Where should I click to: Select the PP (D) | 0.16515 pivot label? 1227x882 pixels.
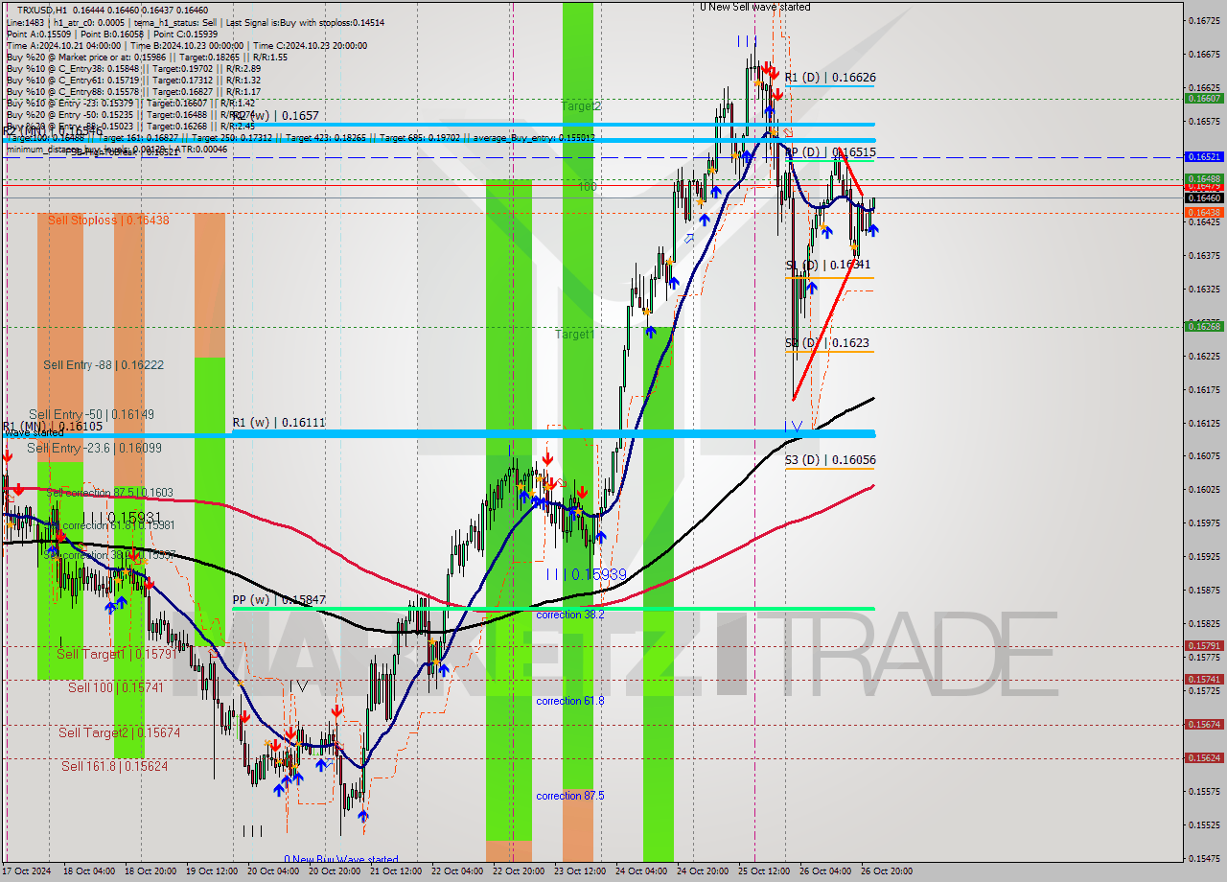pyautogui.click(x=830, y=152)
